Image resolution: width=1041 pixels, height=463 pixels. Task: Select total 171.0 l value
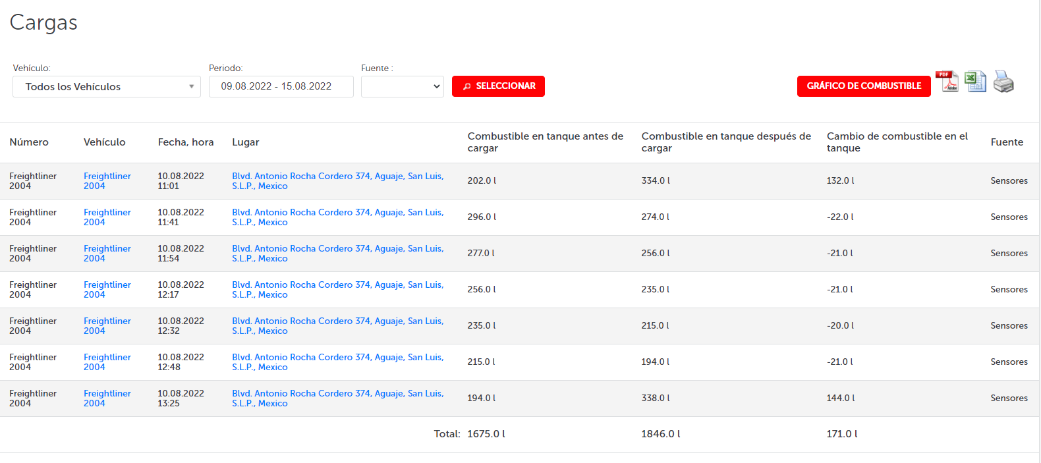tap(842, 434)
